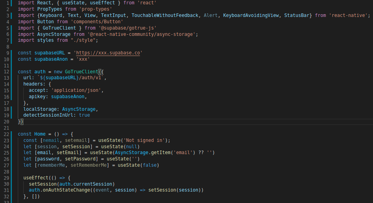Select the GoTrueClient identifier on line 12

coord(81,72)
